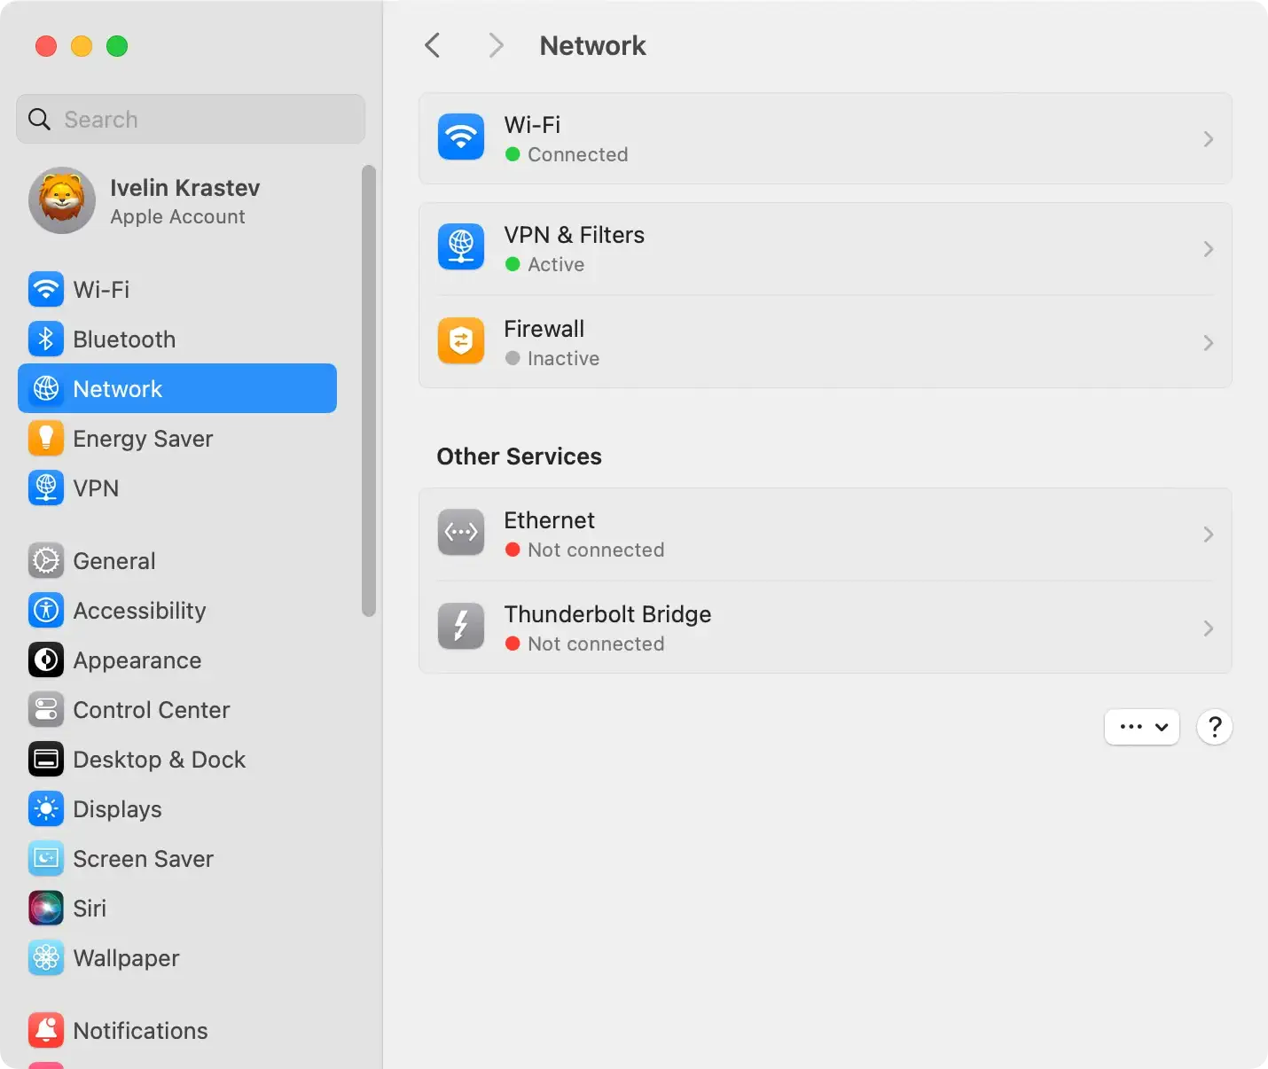Click the Desktop & Dock icon
Image resolution: width=1268 pixels, height=1069 pixels.
[x=46, y=759]
